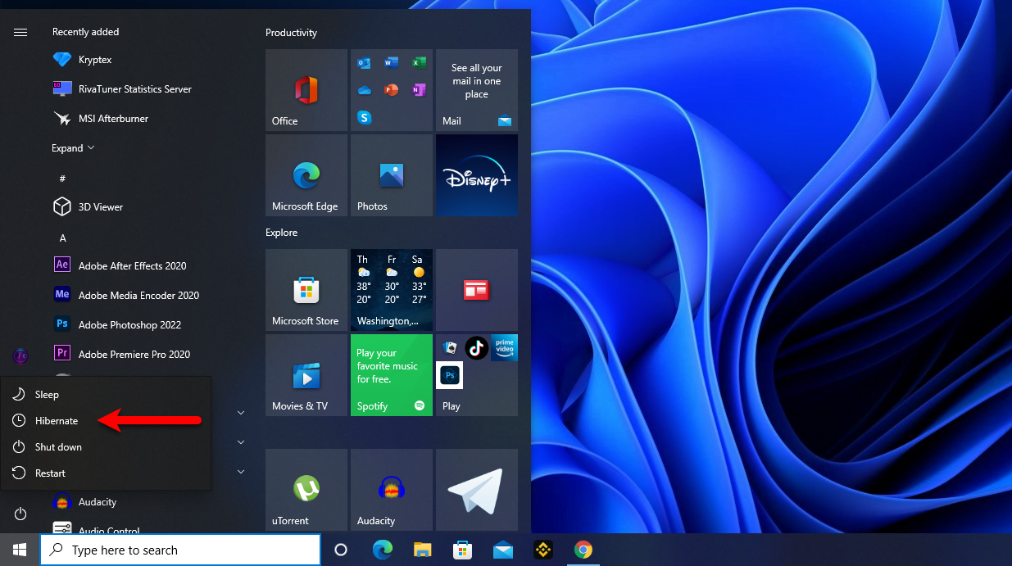Open Photoshop Express in the Play tile

pyautogui.click(x=449, y=375)
